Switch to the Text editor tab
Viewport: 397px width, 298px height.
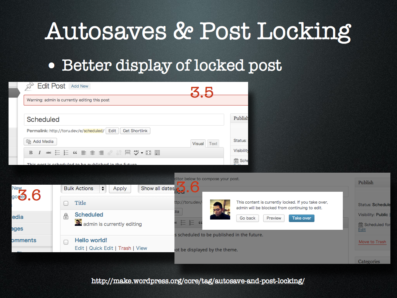213,144
